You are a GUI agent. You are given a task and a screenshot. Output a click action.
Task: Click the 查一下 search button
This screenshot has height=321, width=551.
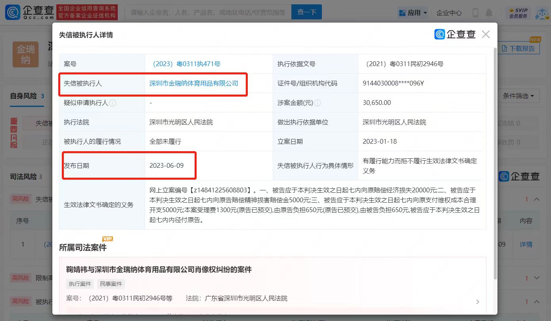coord(306,12)
